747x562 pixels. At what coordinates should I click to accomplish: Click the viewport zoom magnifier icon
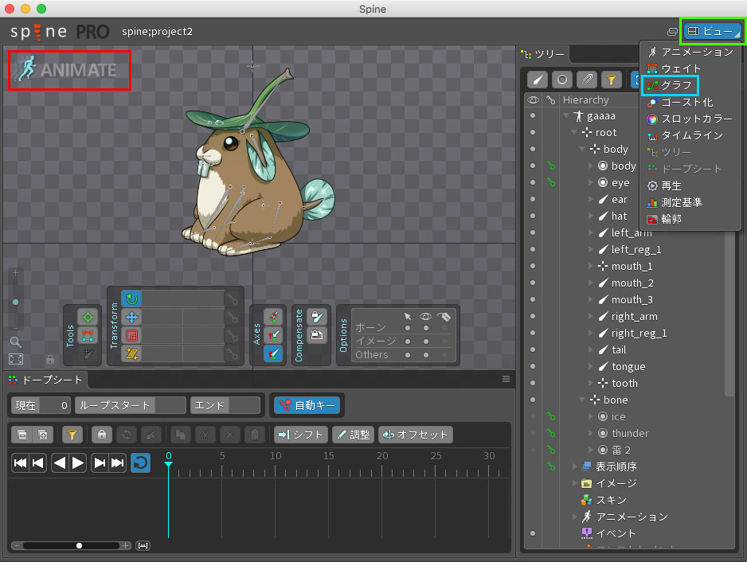click(x=16, y=342)
